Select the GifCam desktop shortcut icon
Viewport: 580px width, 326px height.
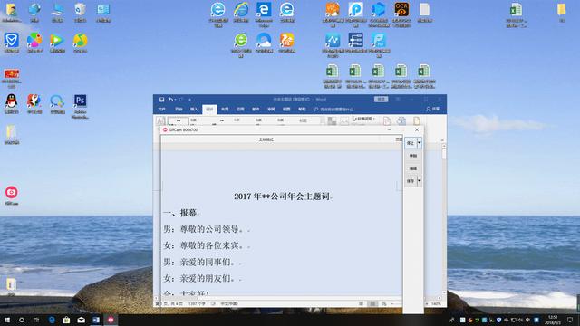coord(12,196)
